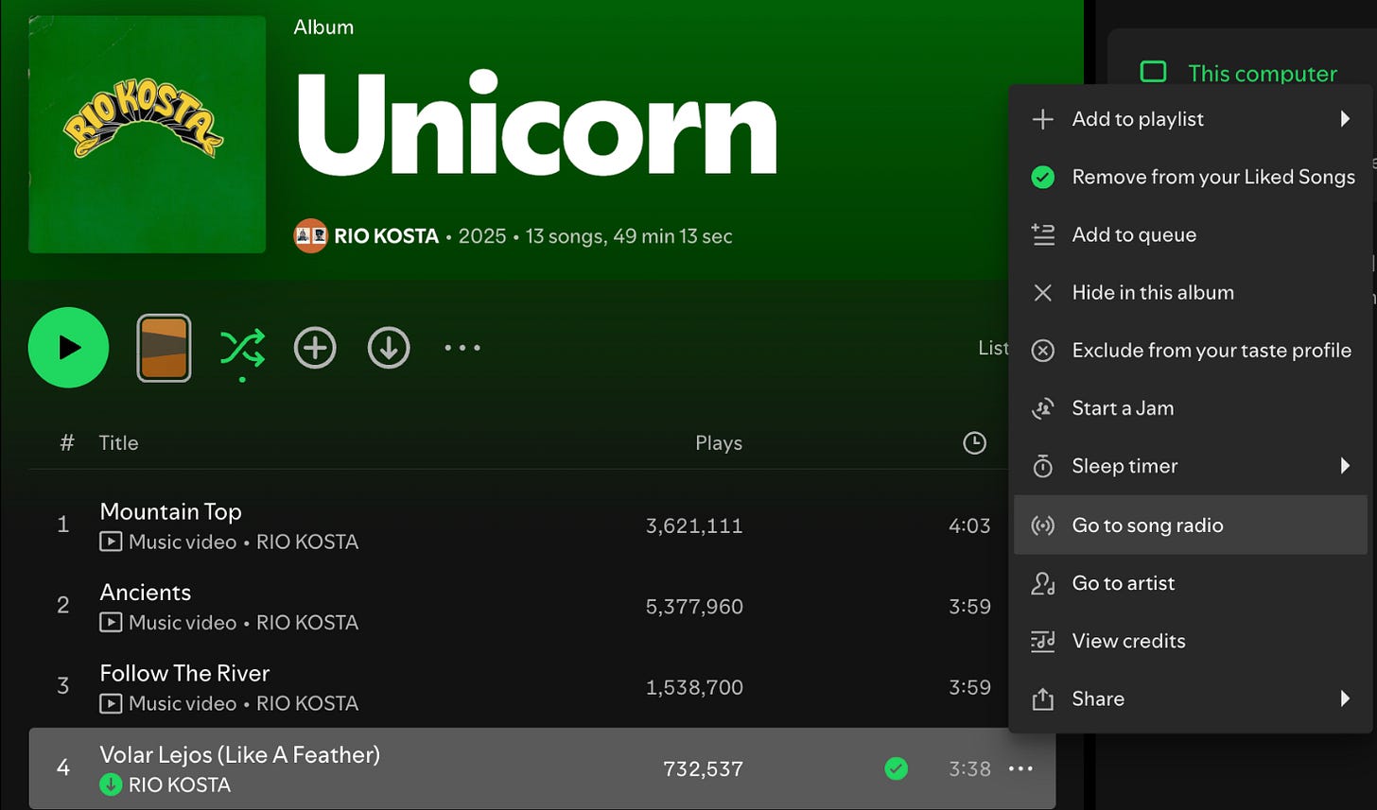
Task: Open RIO KOSTA link under Follow The River
Action: [307, 704]
